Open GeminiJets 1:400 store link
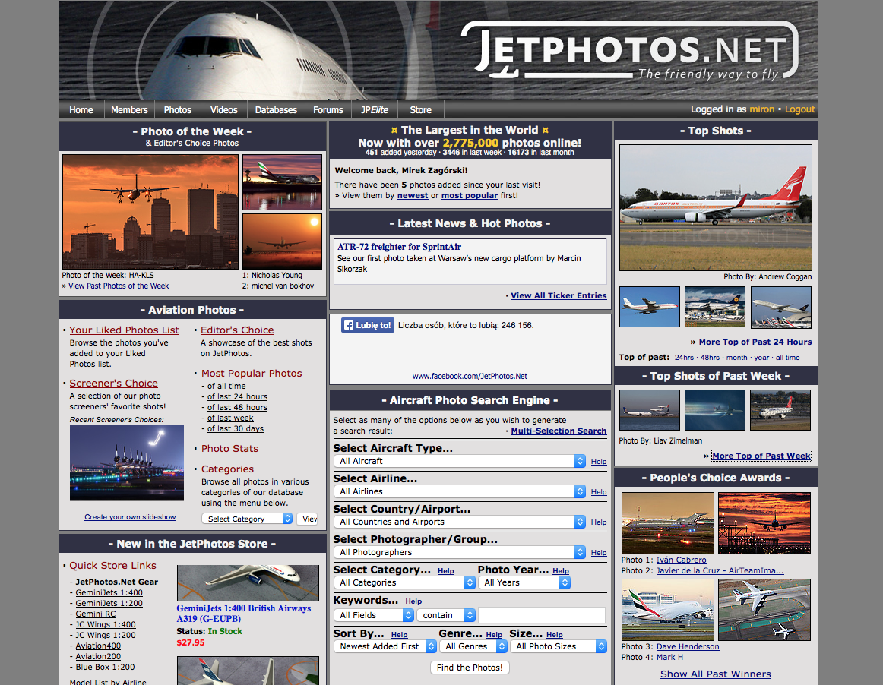 pyautogui.click(x=109, y=592)
